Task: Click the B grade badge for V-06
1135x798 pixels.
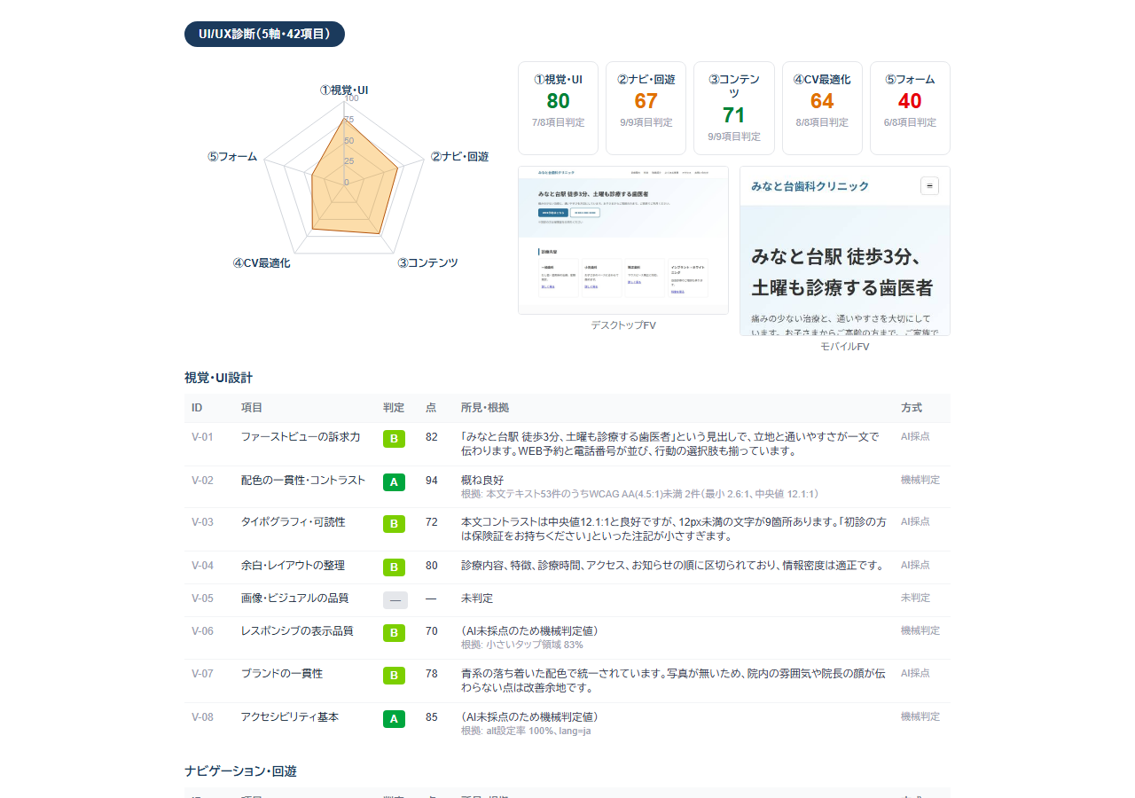Action: coord(394,633)
